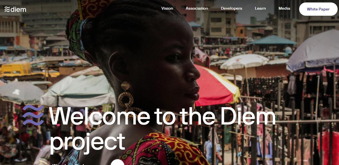The height and width of the screenshot is (165, 339).
Task: Click the blue-roofed market stall in background
Action: [x=272, y=40]
